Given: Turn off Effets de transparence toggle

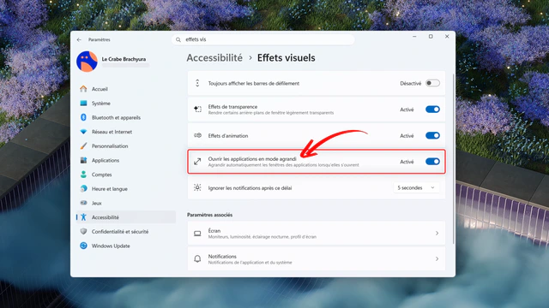Looking at the screenshot, I should (x=432, y=110).
